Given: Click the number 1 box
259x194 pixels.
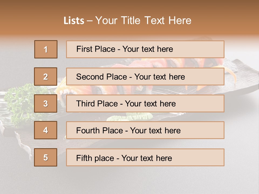Looking at the screenshot, I should 46,49.
